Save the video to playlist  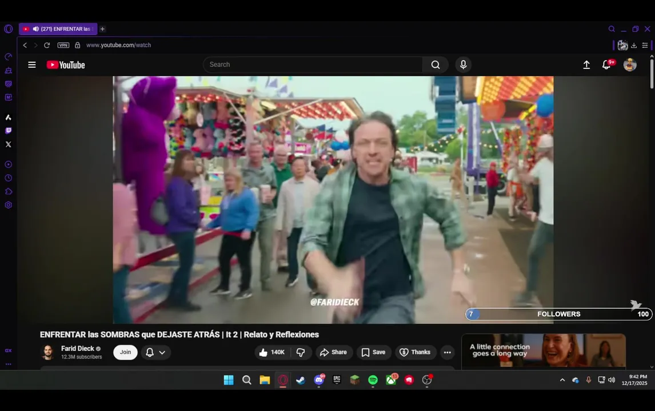[373, 352]
